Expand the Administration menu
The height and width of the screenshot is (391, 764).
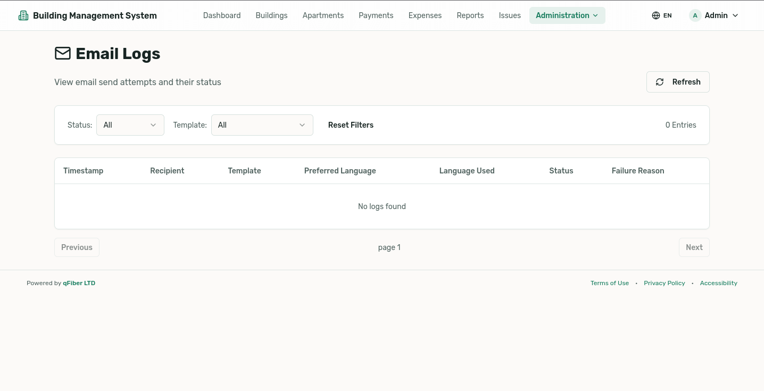(567, 15)
